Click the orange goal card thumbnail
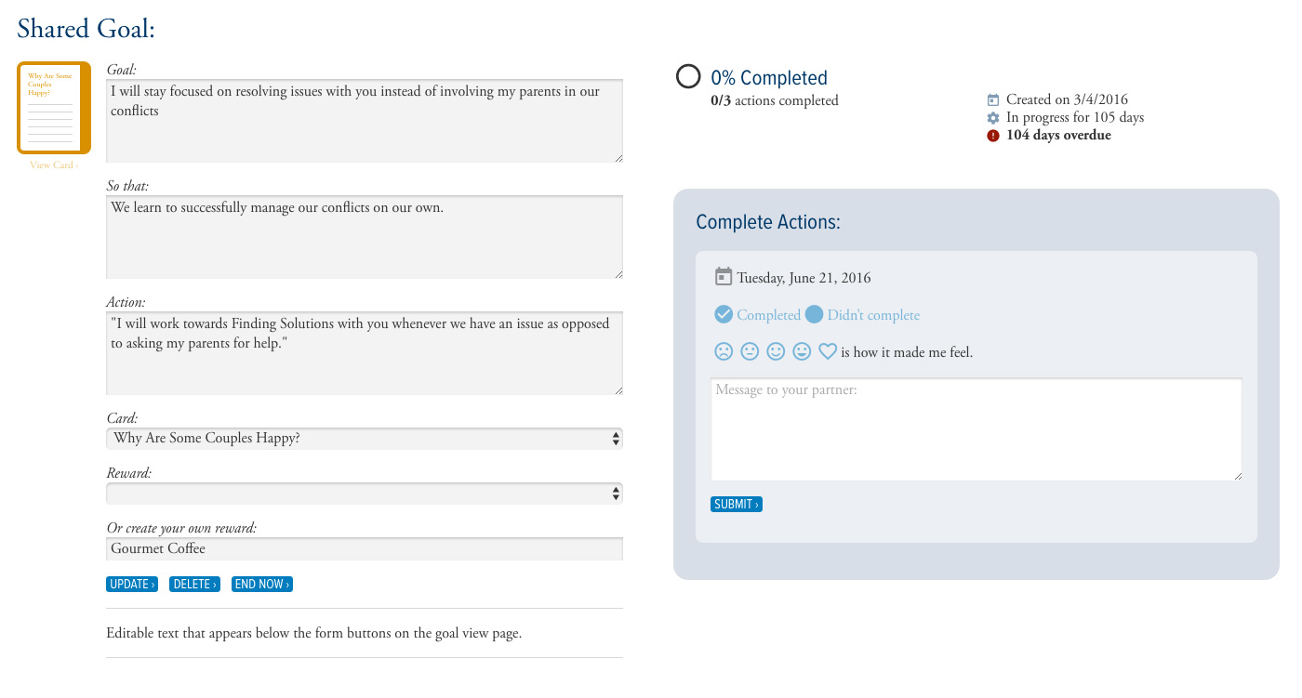Viewport: 1302px width, 698px height. (54, 108)
